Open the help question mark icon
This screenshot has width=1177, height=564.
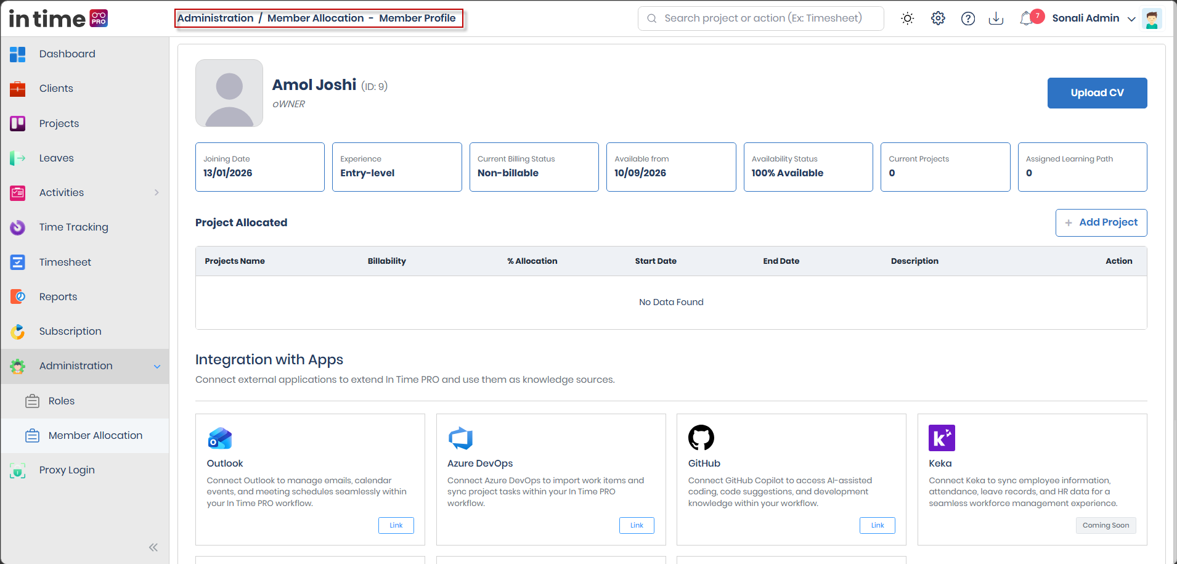tap(968, 18)
